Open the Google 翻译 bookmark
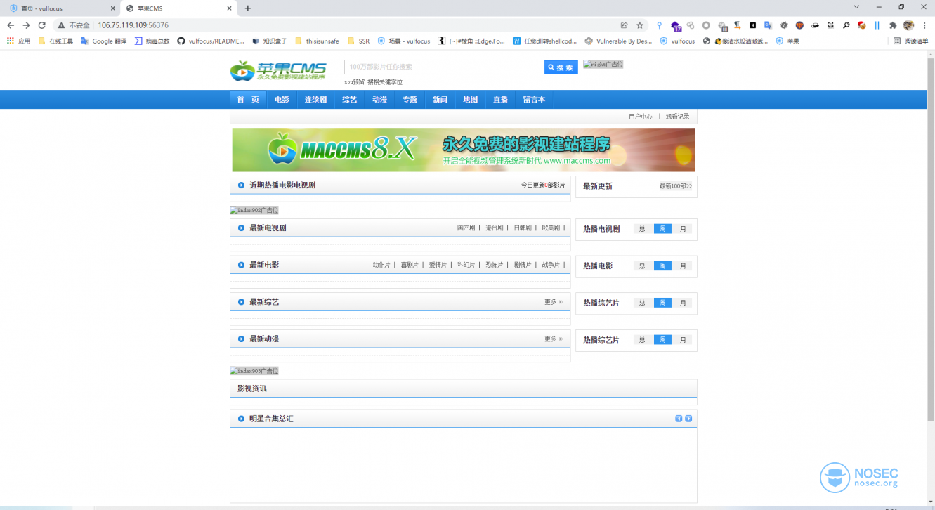935x510 pixels. pos(104,41)
